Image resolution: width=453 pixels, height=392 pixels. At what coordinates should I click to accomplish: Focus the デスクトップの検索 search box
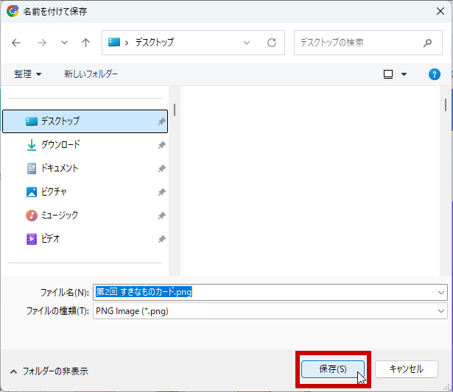(x=368, y=43)
